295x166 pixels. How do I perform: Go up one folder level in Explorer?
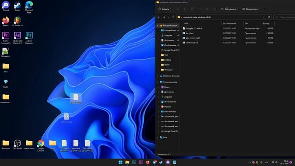click(x=173, y=17)
